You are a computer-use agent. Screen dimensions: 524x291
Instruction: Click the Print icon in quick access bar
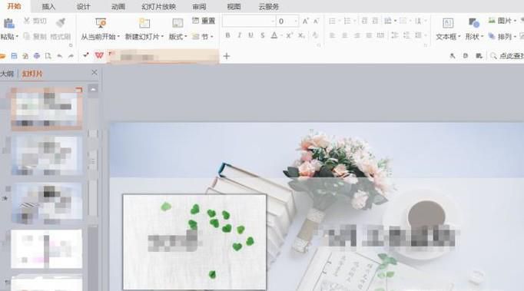point(37,56)
